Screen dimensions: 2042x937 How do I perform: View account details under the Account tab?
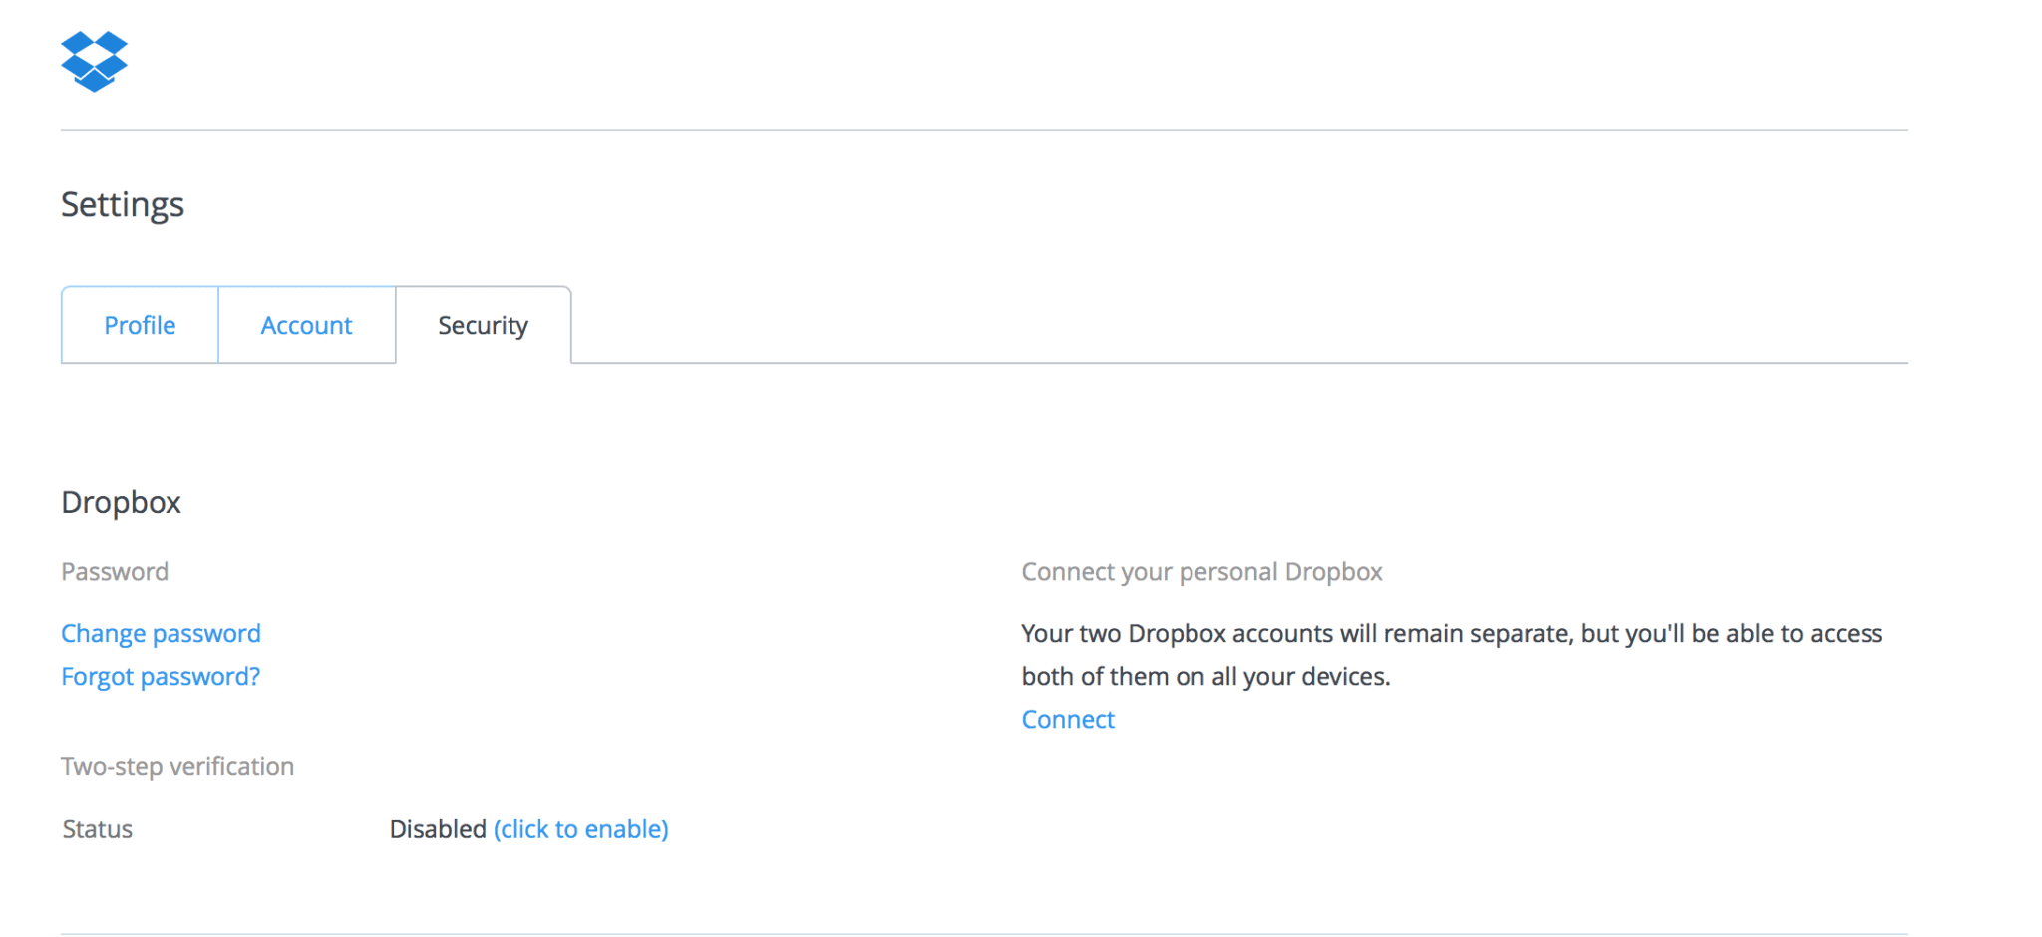click(x=306, y=324)
